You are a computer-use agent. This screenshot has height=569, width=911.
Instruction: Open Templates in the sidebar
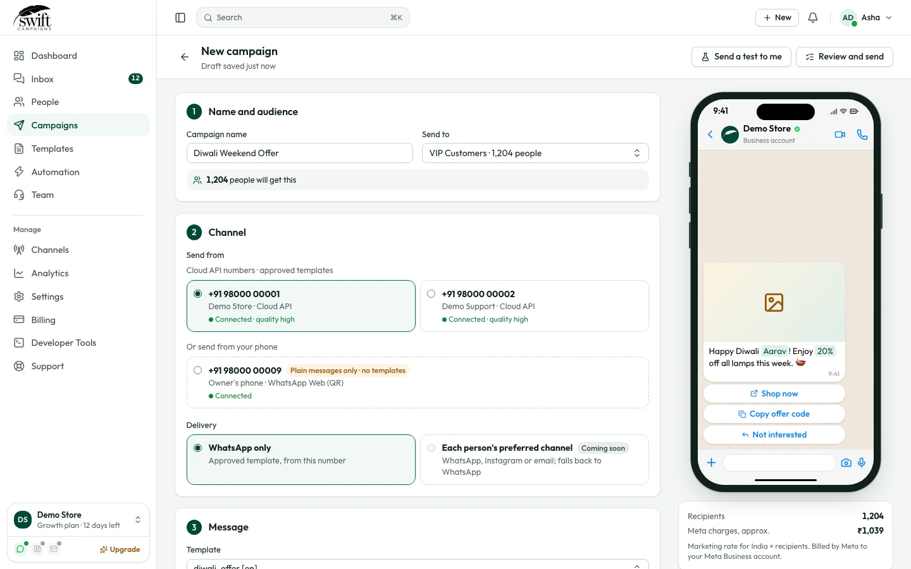pos(78,149)
